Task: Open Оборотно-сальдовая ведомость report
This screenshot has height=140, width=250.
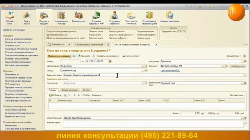Action: click(61, 31)
